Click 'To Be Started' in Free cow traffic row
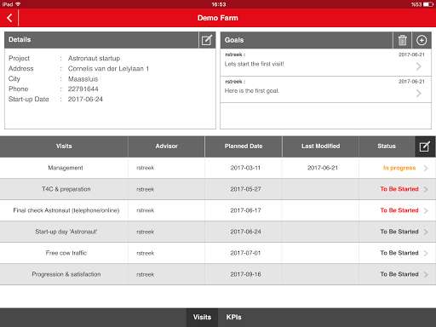Image resolution: width=436 pixels, height=327 pixels. click(399, 253)
